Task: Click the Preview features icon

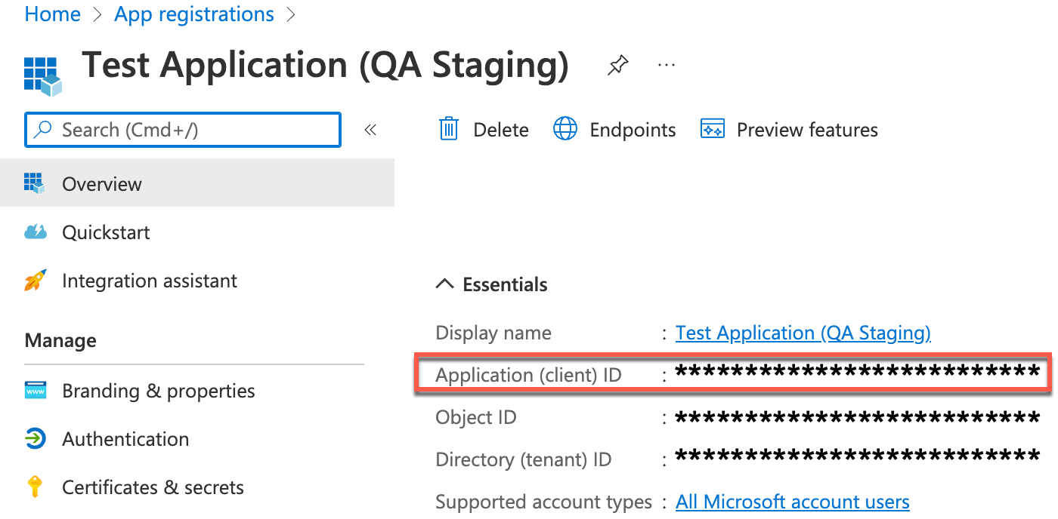Action: [713, 130]
